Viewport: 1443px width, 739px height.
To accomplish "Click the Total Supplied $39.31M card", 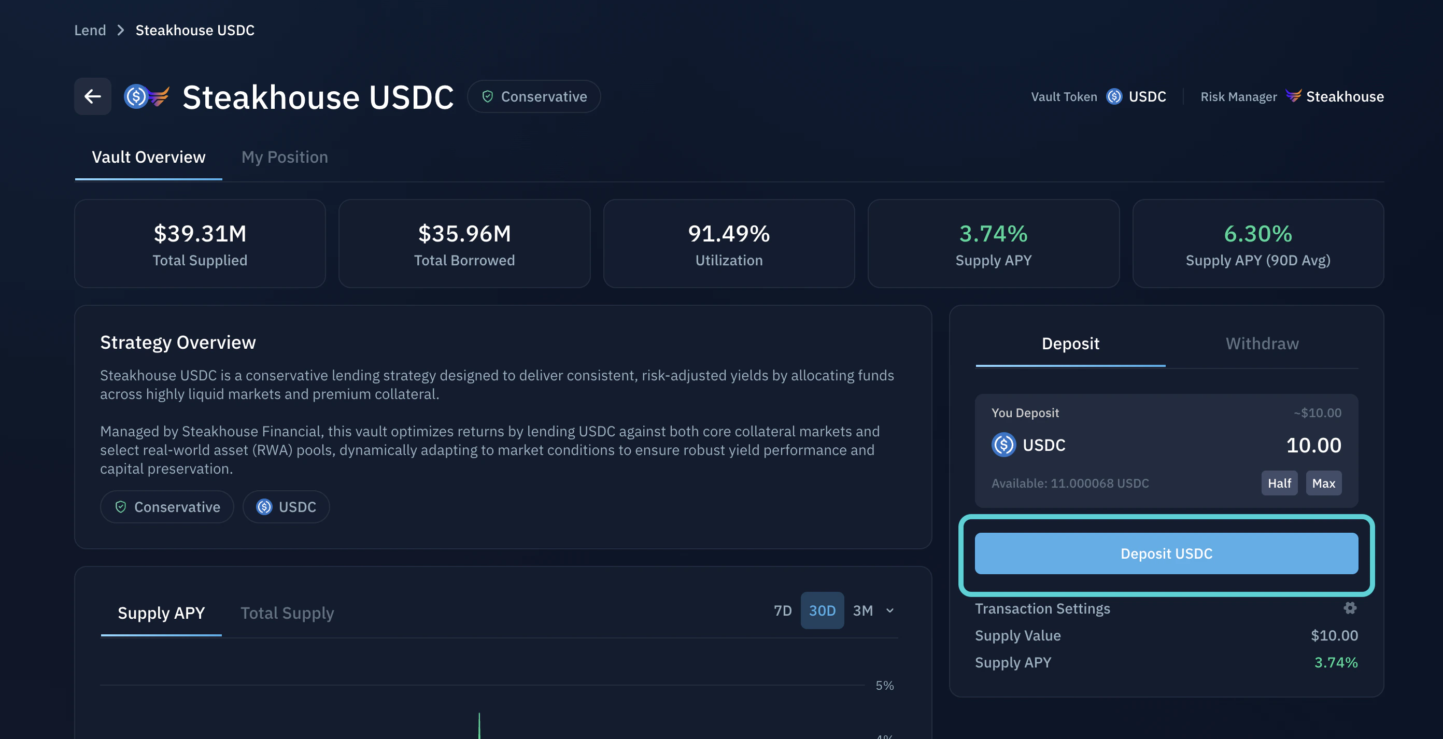I will point(200,244).
